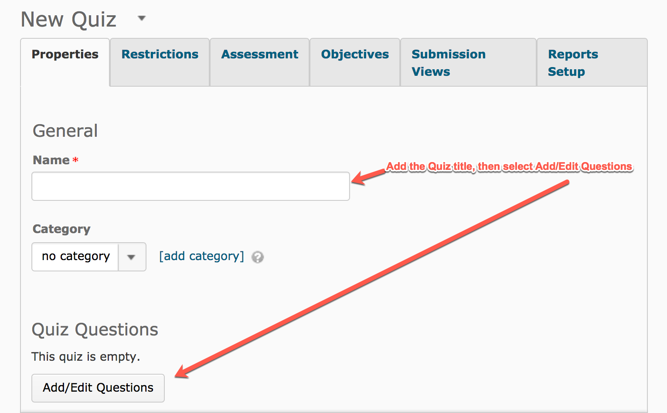Click the help icon beside add category

(x=258, y=257)
